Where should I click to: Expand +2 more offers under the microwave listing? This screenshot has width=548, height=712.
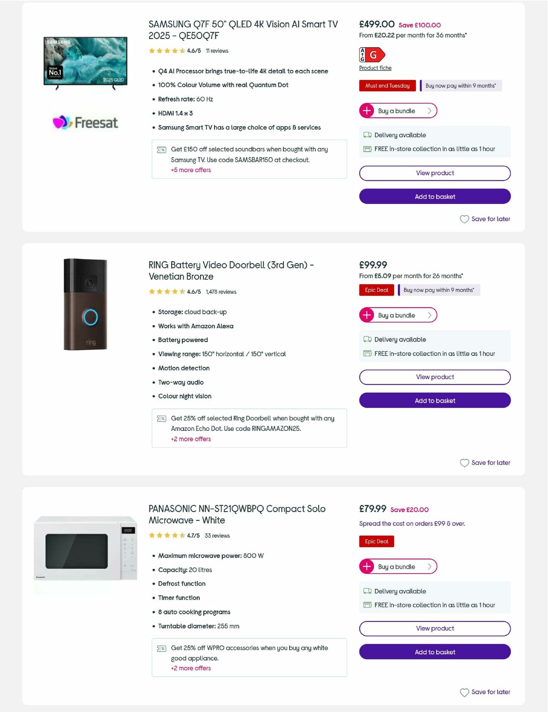click(x=190, y=668)
